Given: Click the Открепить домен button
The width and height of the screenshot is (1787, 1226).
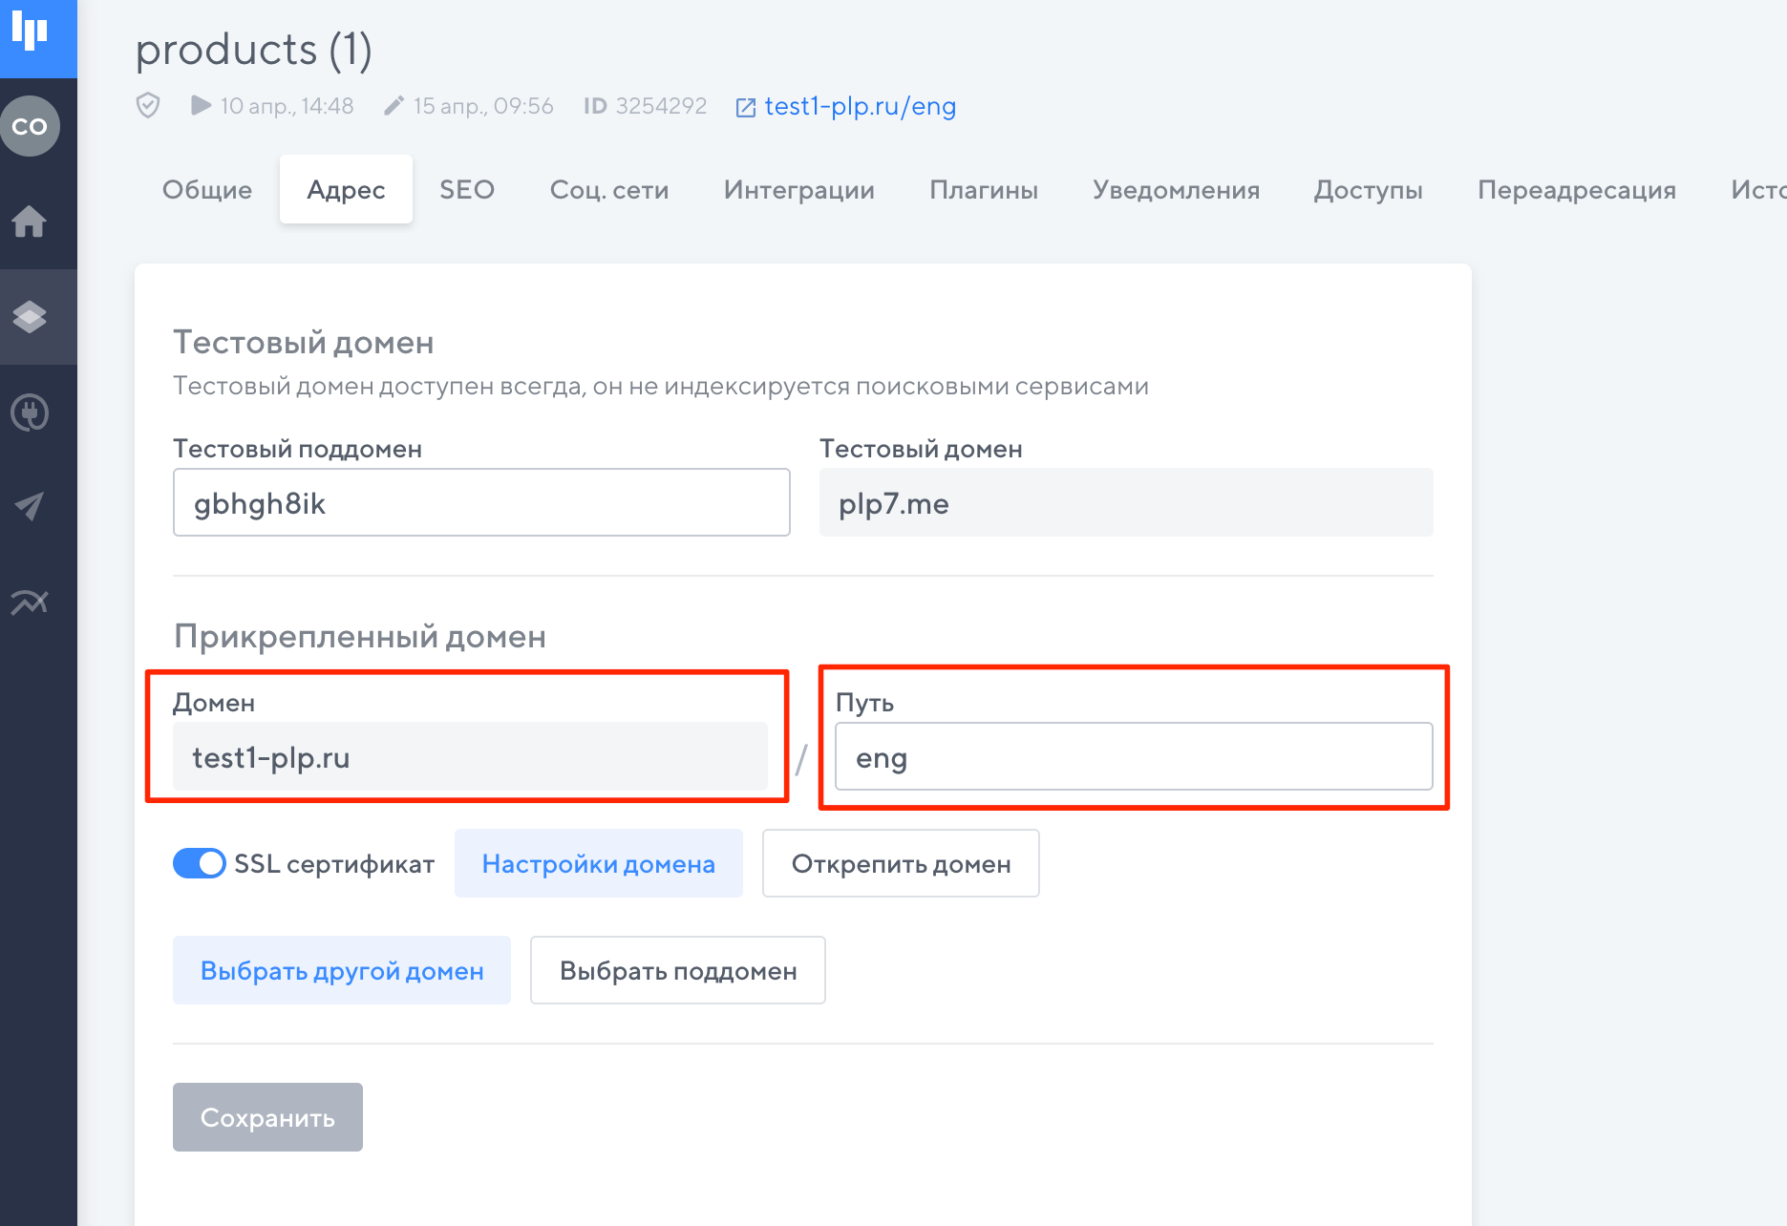Looking at the screenshot, I should point(901,863).
